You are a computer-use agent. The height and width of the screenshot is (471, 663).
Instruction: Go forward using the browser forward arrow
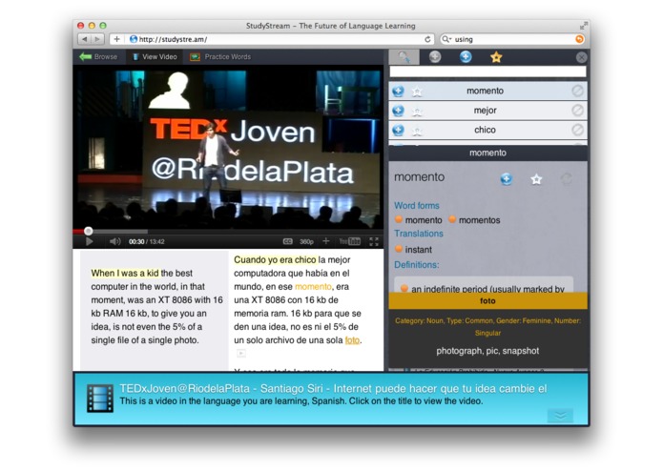(97, 39)
